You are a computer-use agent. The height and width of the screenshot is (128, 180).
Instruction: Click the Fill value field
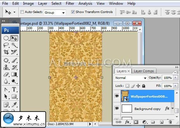pos(168,86)
